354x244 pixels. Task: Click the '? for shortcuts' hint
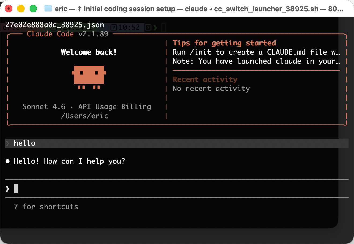[46, 207]
